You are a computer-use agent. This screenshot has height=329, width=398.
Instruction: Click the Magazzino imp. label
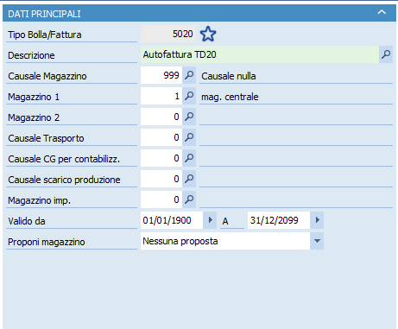pos(39,200)
